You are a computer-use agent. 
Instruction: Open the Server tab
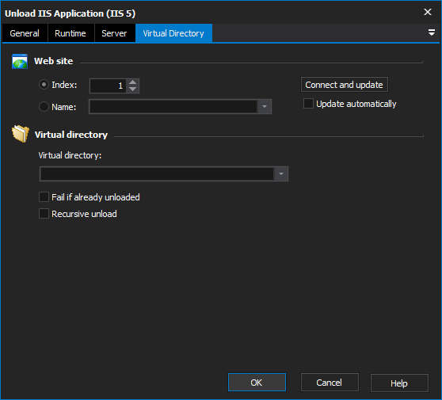pyautogui.click(x=114, y=33)
